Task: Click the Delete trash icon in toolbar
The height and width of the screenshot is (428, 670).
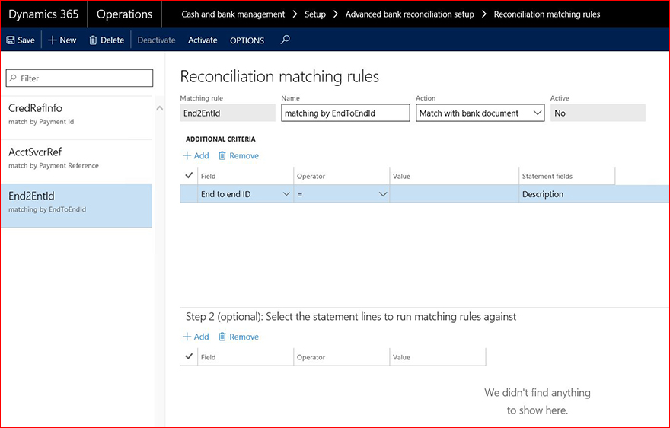Action: [x=93, y=40]
